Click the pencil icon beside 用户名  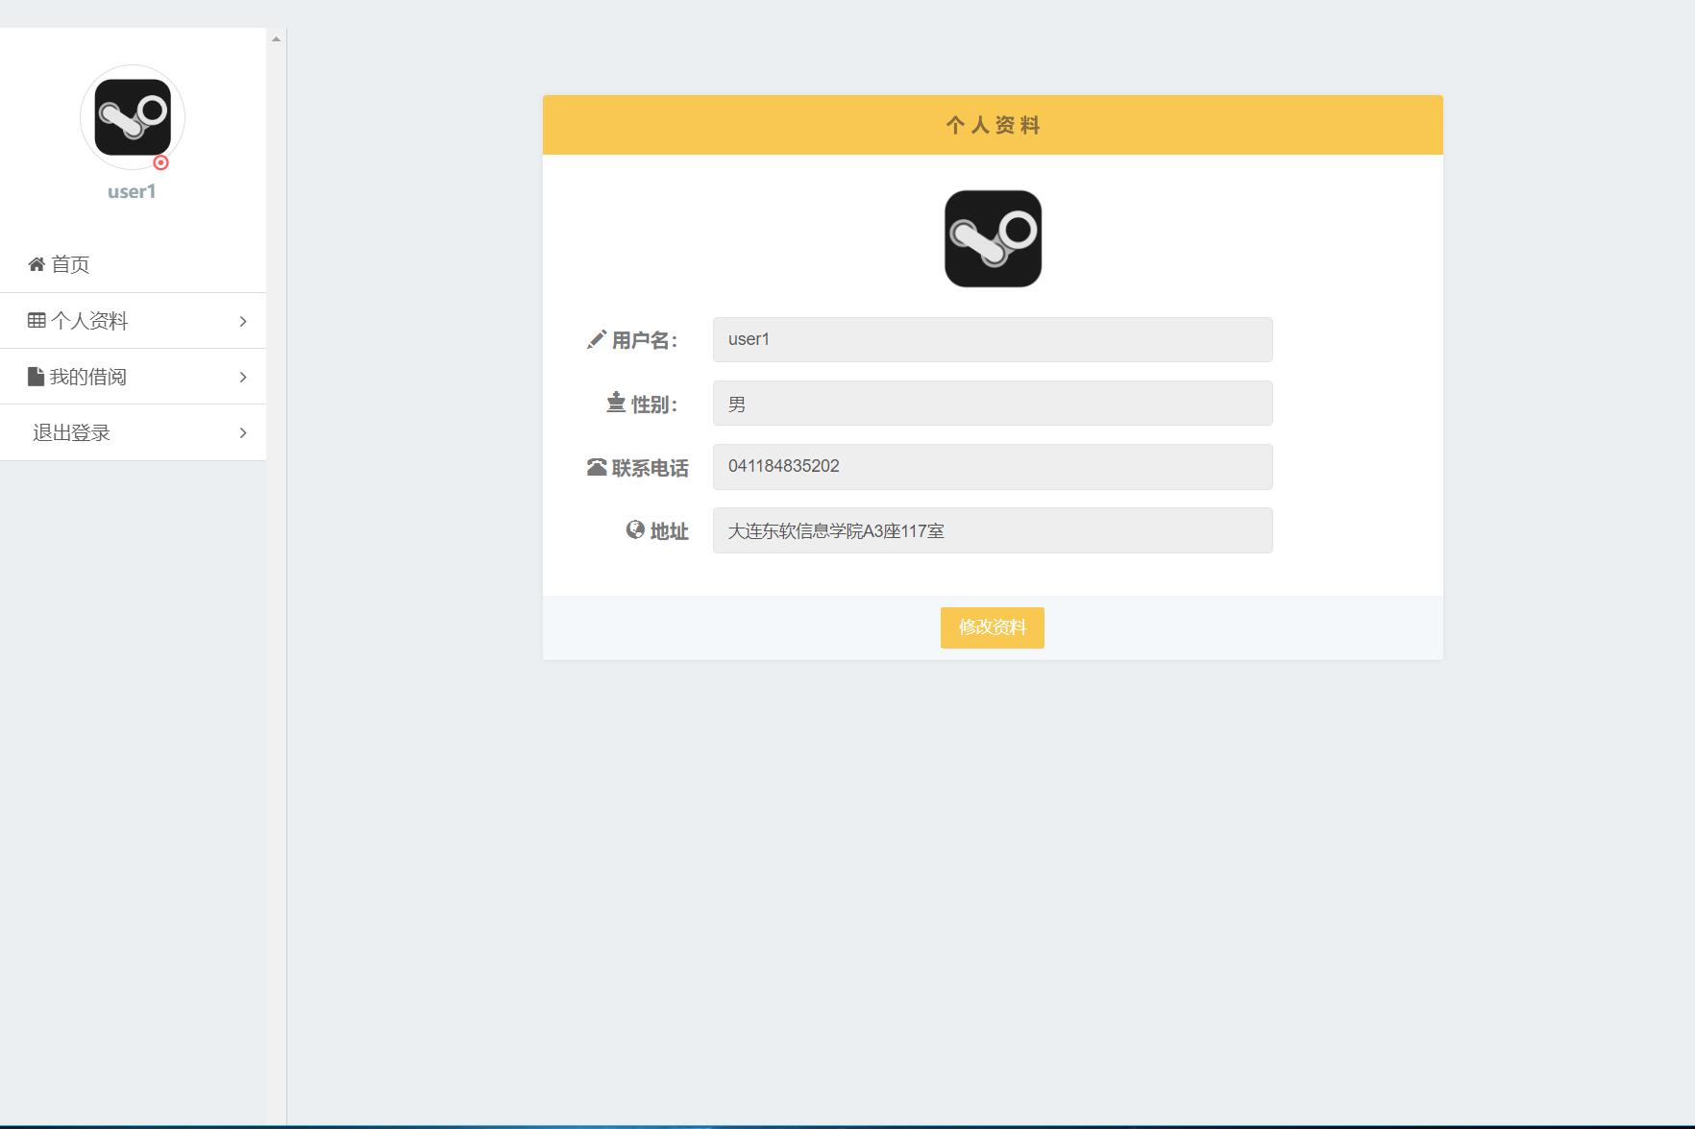tap(596, 340)
